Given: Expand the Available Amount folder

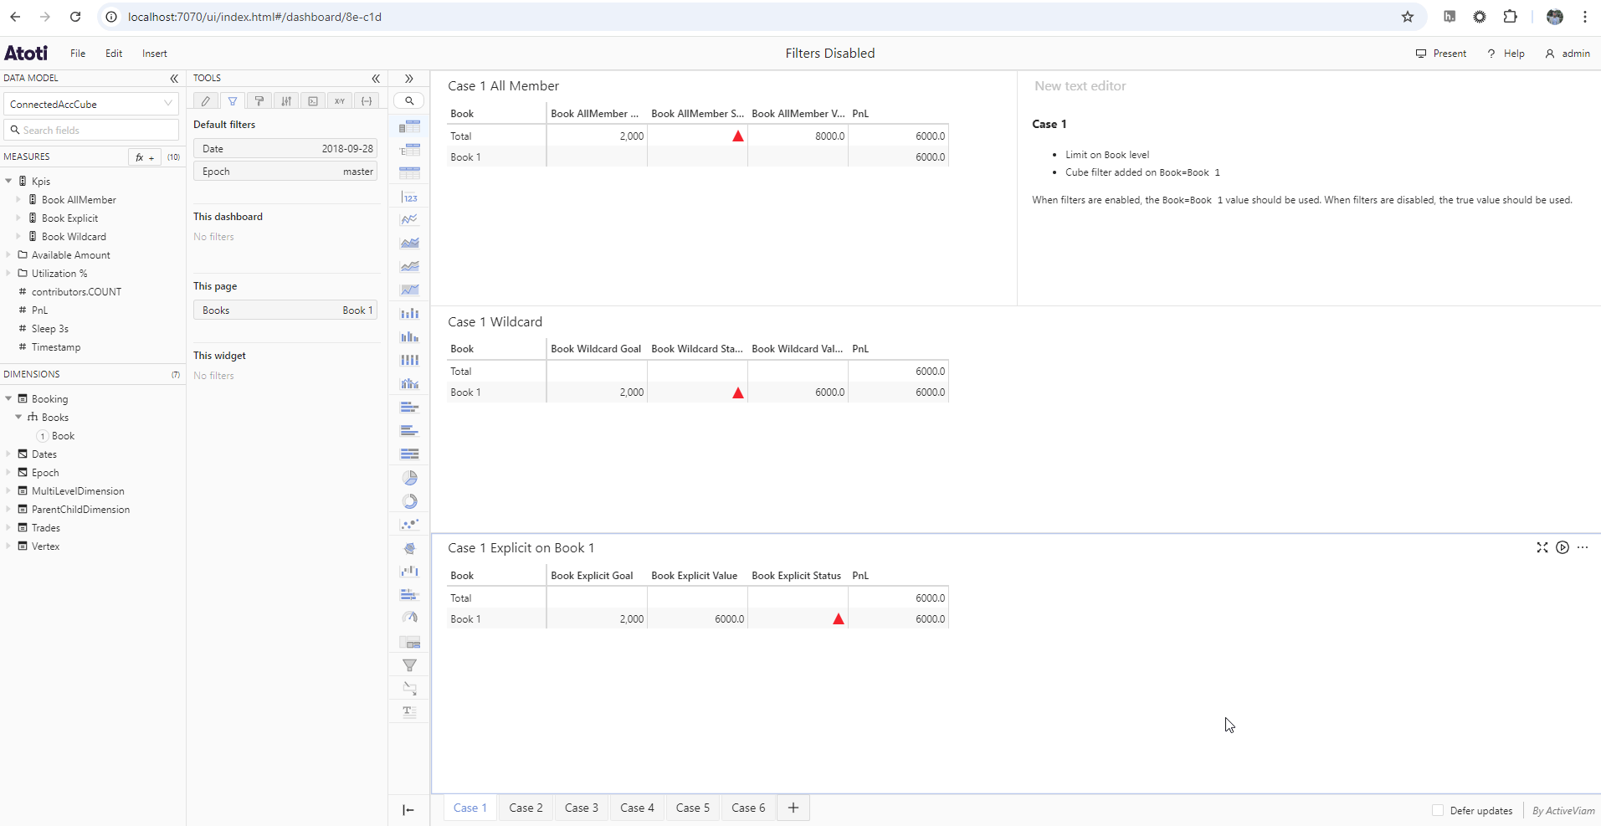Looking at the screenshot, I should 8,254.
